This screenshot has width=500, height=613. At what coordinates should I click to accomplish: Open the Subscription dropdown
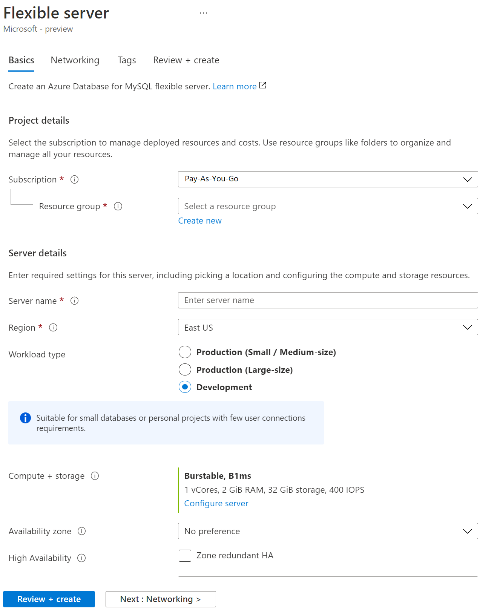click(328, 179)
